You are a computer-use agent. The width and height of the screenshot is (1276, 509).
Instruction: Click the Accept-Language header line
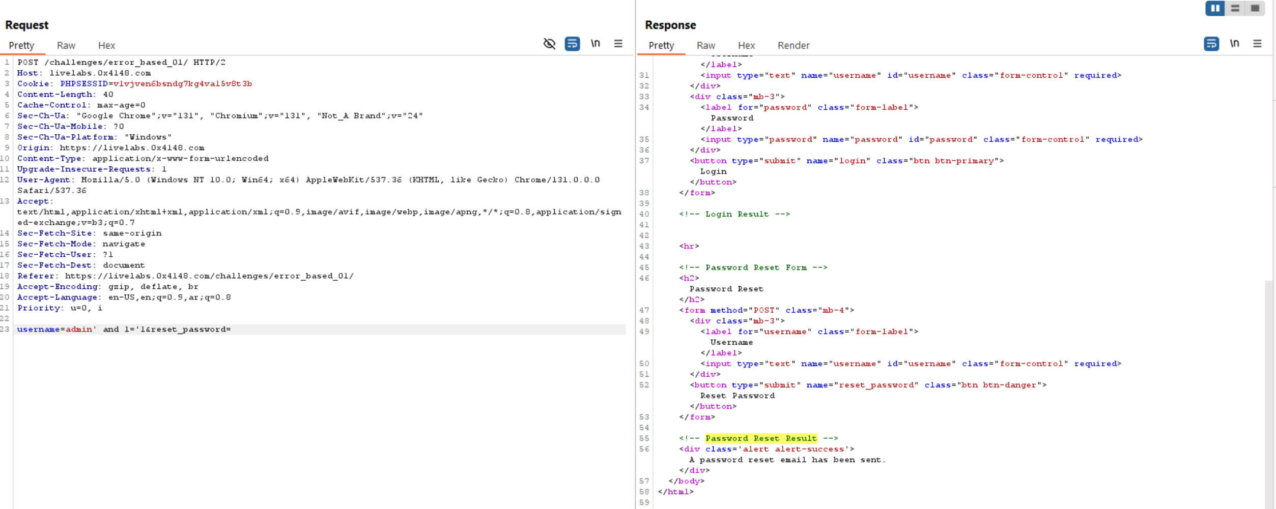124,297
